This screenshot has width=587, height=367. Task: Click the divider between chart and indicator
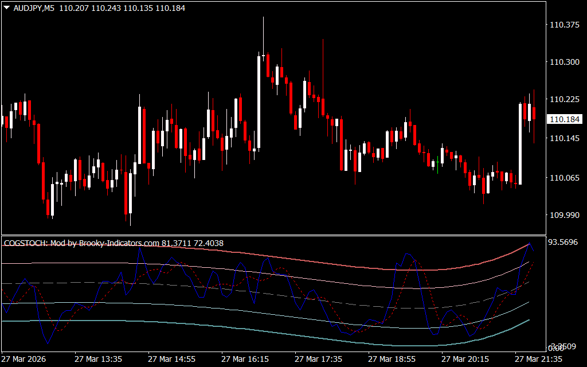(x=272, y=235)
